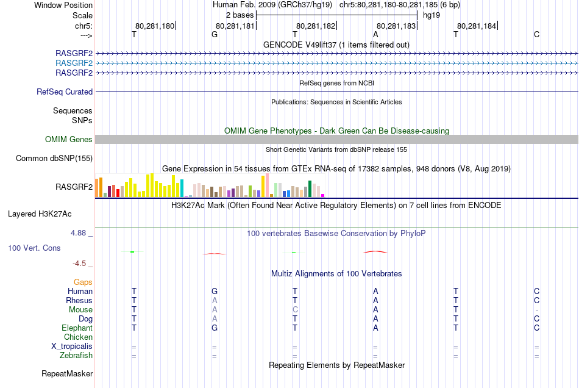Click the ---> strand direction arrow label
579x388 pixels.
(x=86, y=35)
